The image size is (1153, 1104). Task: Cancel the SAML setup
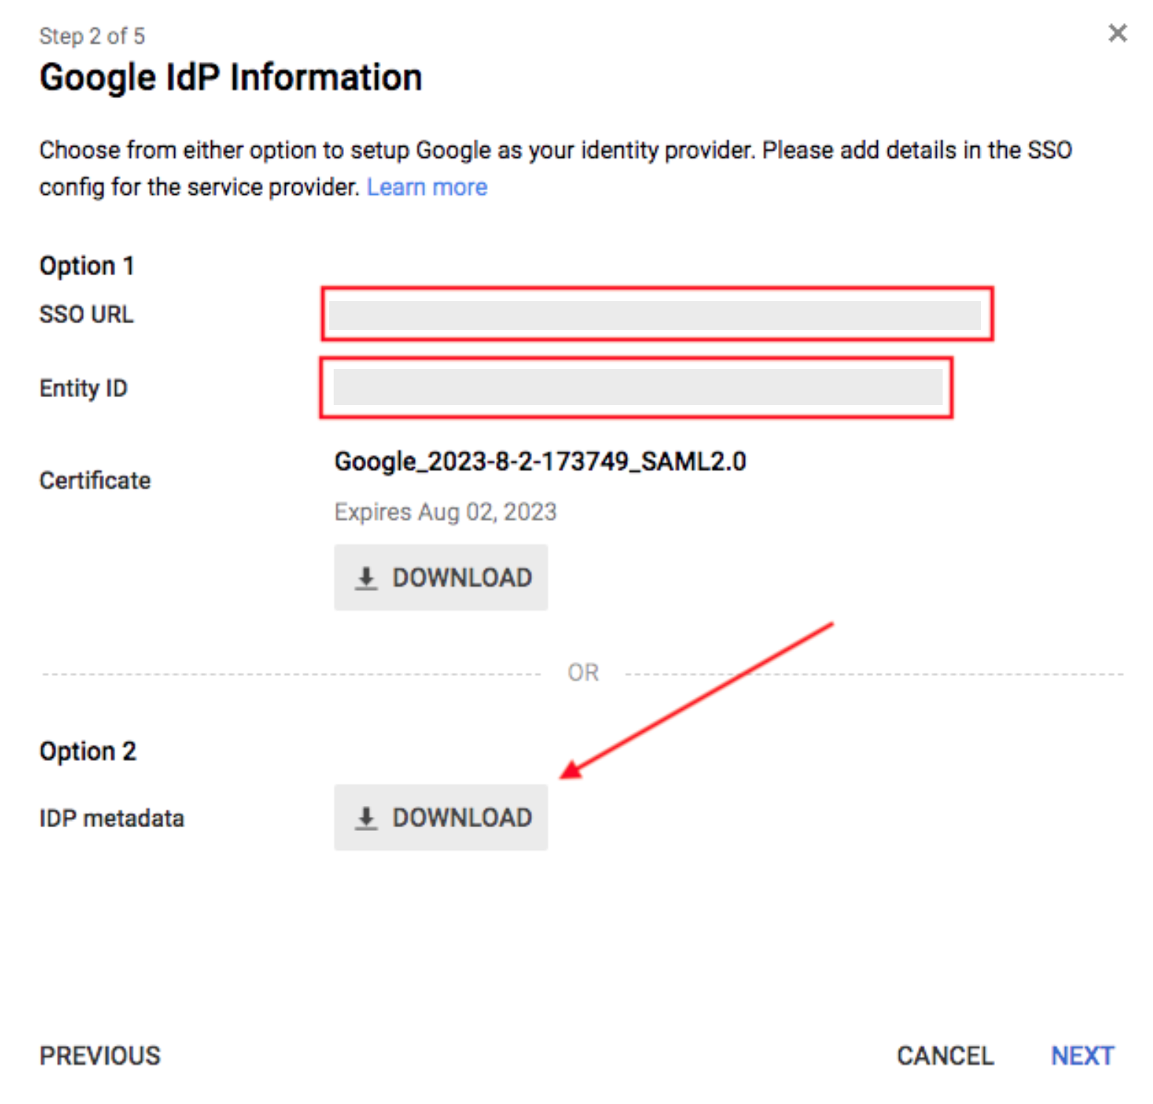(945, 1055)
